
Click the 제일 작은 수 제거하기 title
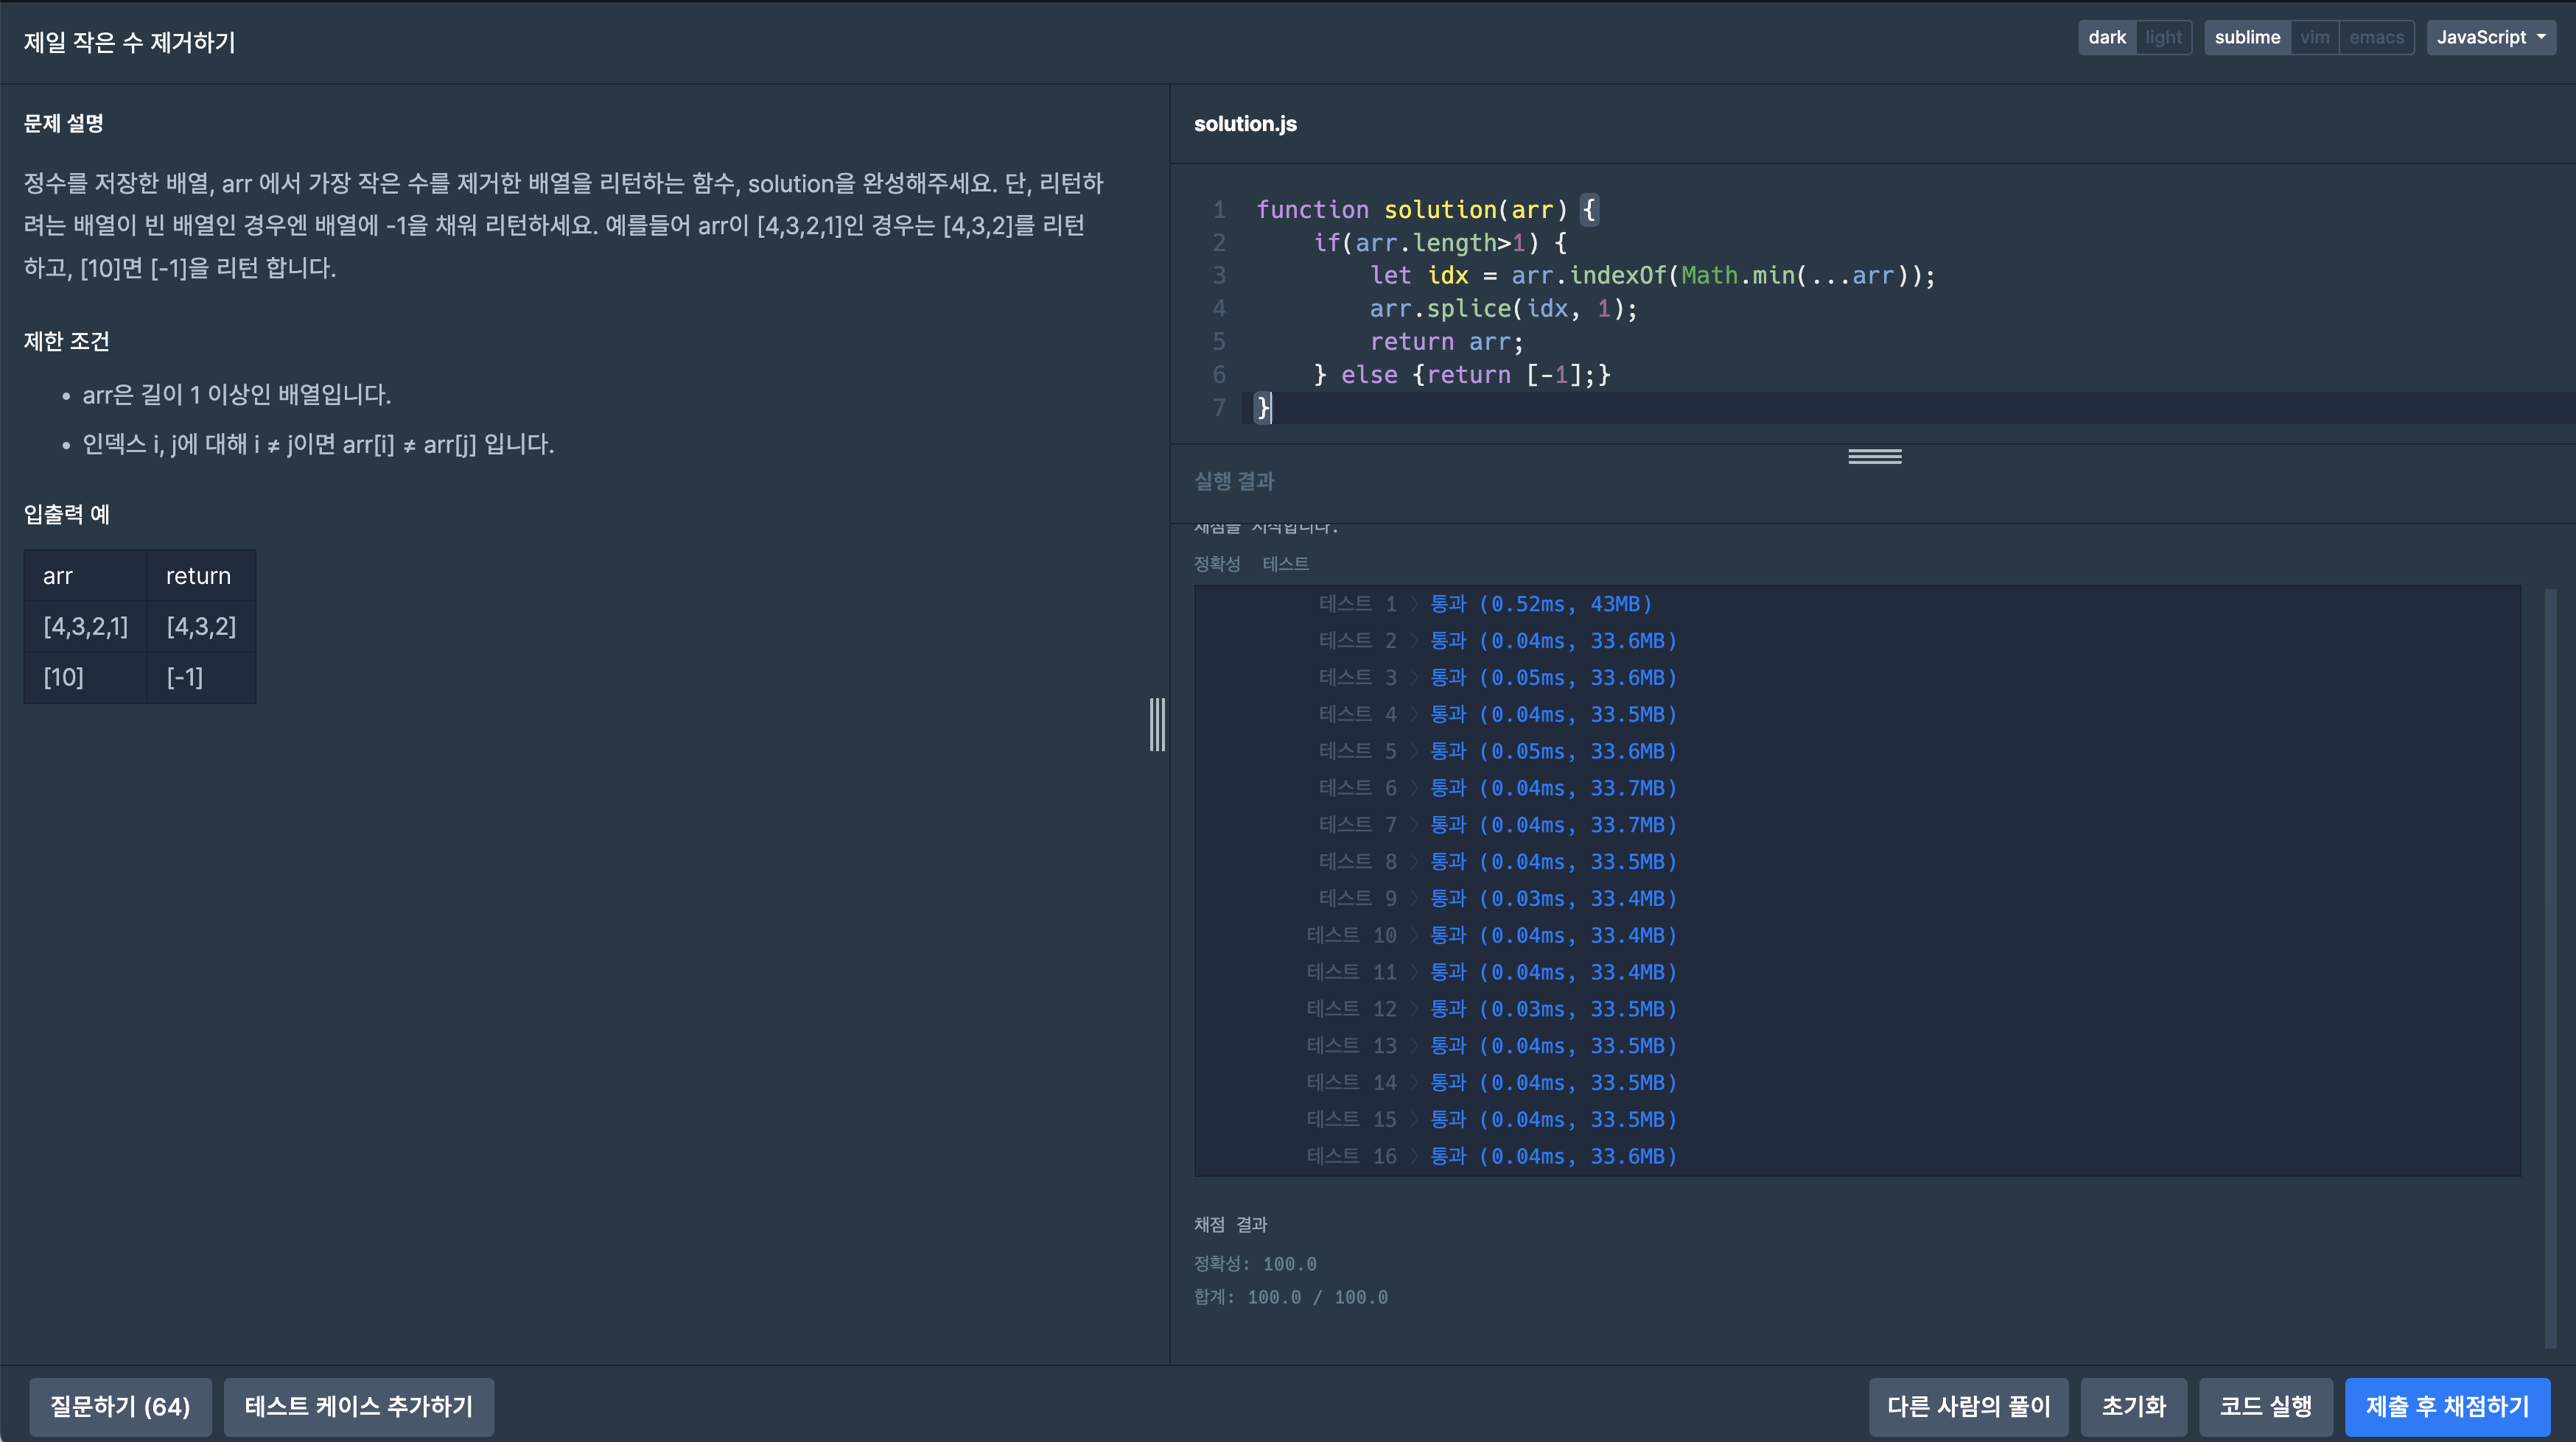tap(130, 42)
